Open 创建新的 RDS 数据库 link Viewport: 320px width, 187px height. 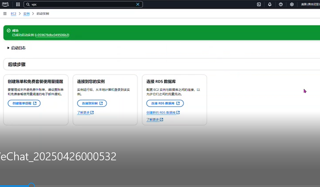pyautogui.click(x=163, y=112)
